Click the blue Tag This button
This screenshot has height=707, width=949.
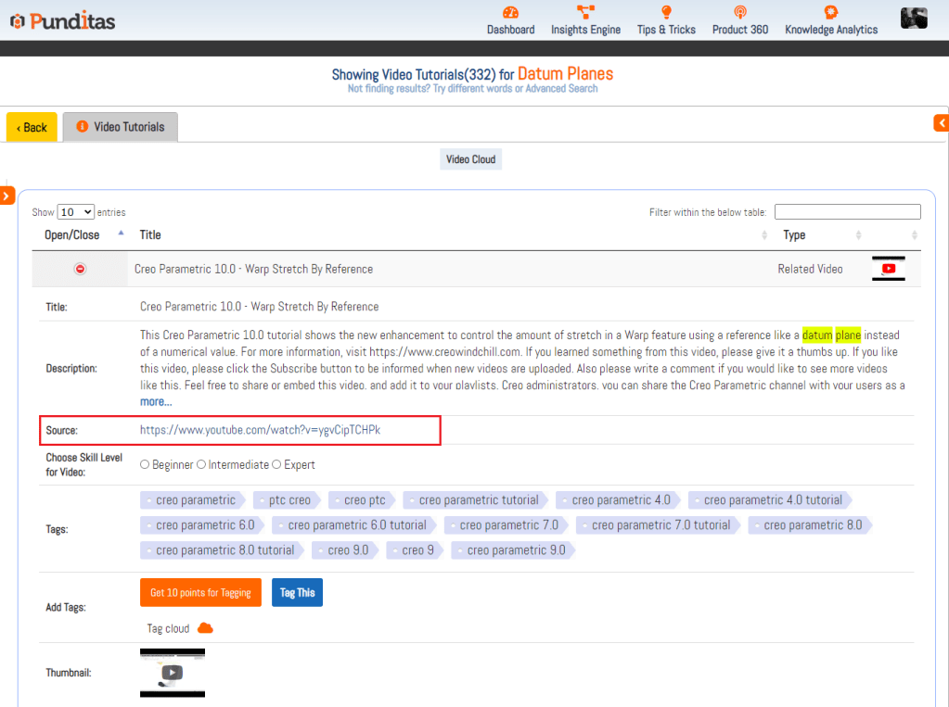point(297,593)
